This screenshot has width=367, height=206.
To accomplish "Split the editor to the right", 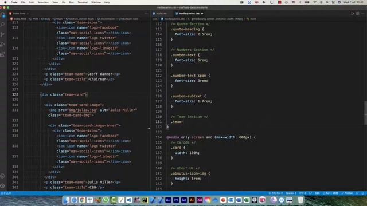I will pyautogui.click(x=358, y=14).
